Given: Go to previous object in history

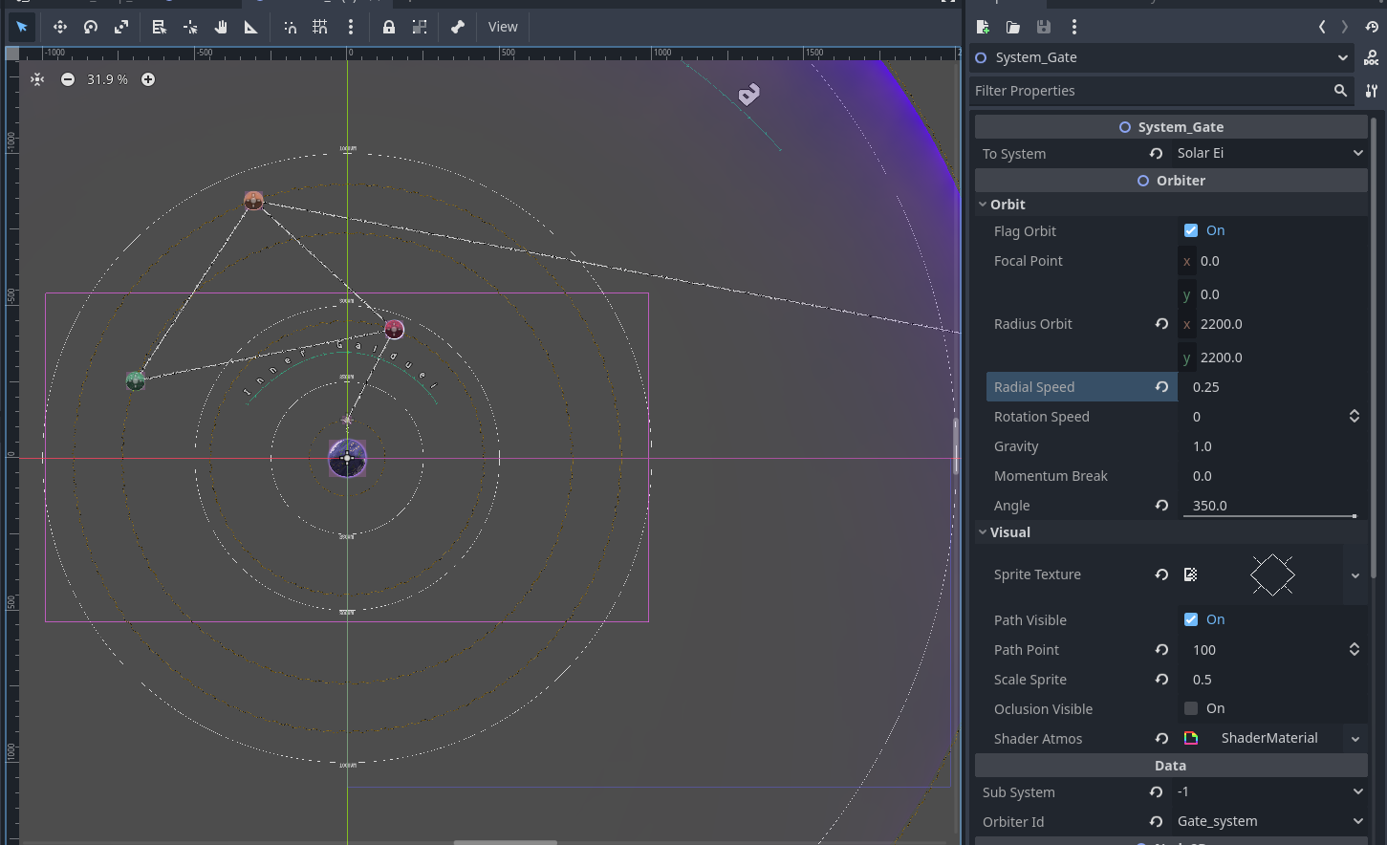Looking at the screenshot, I should [x=1322, y=27].
